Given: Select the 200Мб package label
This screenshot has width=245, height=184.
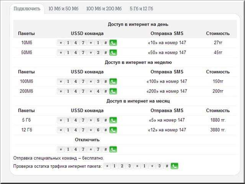Looking at the screenshot, I should (x=26, y=91).
